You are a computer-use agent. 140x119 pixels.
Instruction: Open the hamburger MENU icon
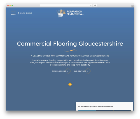click(x=13, y=13)
